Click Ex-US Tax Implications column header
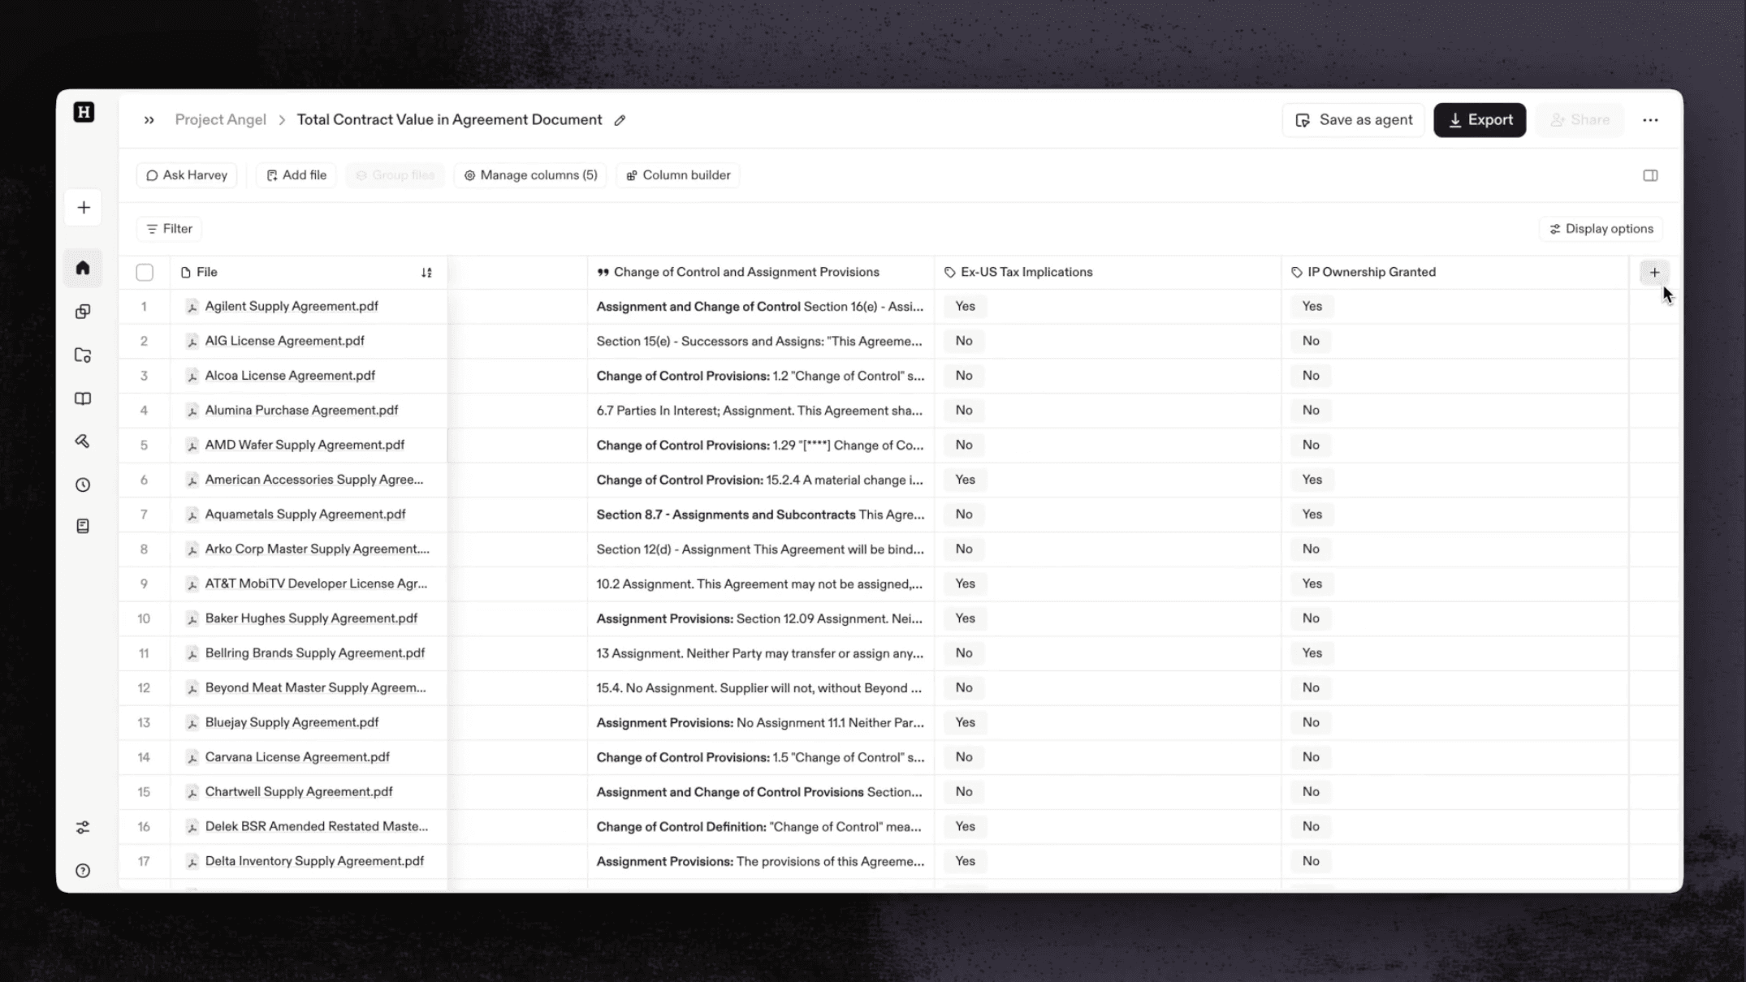This screenshot has width=1746, height=982. coord(1108,273)
